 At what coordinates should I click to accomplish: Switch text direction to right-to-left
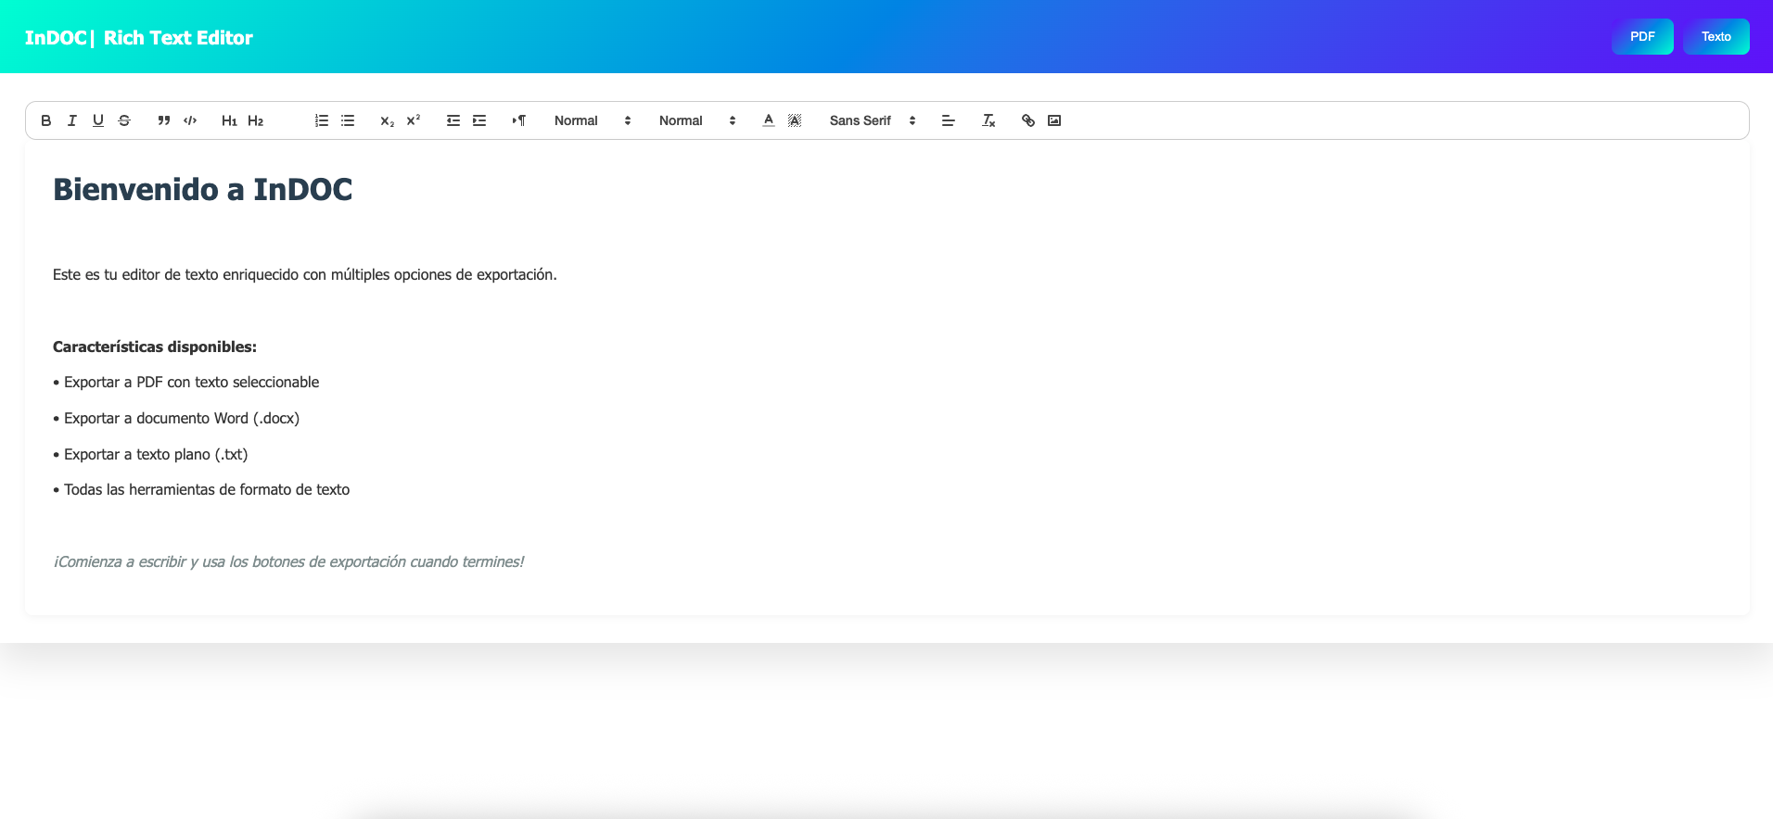[519, 120]
